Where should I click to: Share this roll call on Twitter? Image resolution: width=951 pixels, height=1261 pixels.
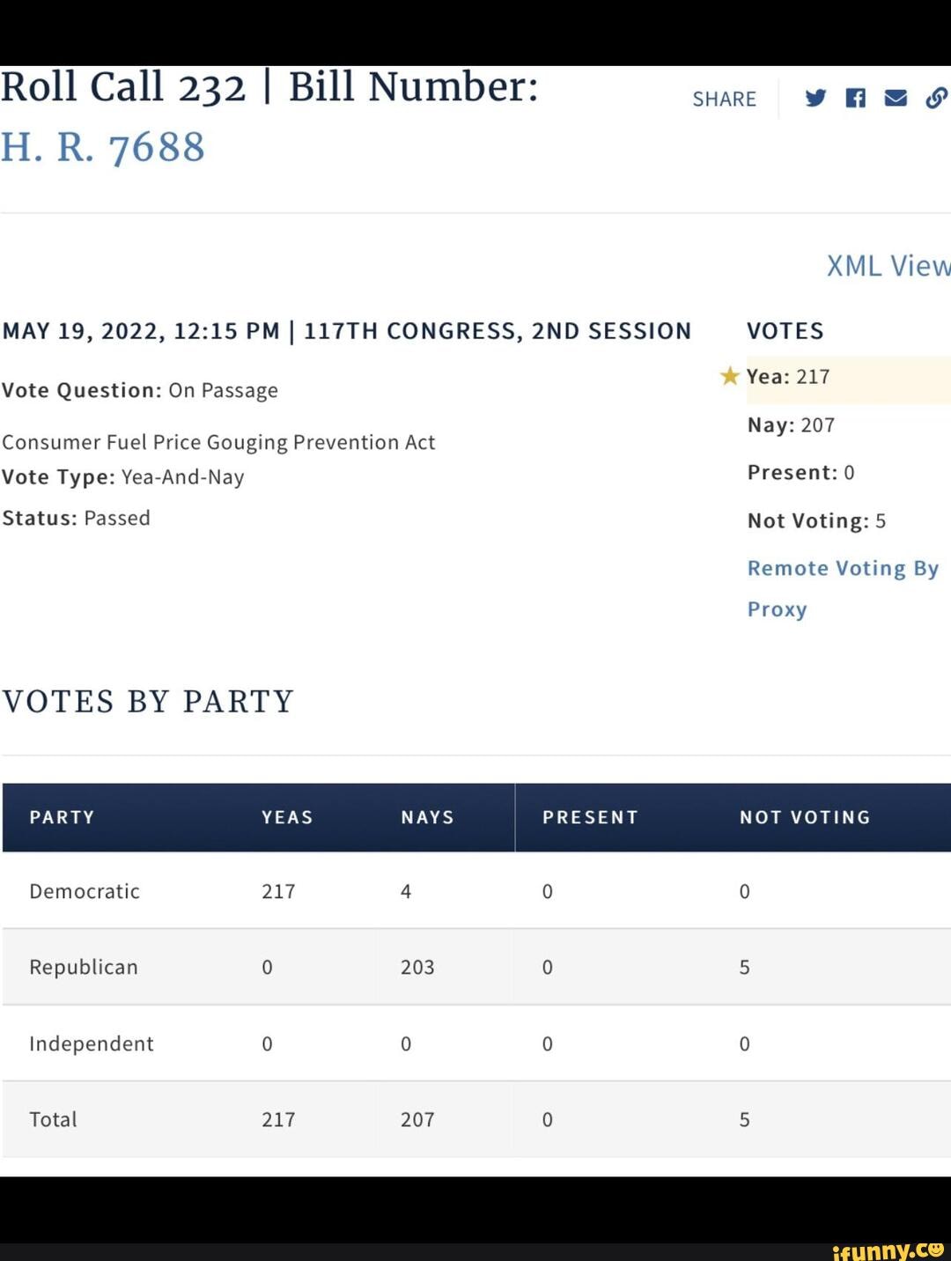815,98
